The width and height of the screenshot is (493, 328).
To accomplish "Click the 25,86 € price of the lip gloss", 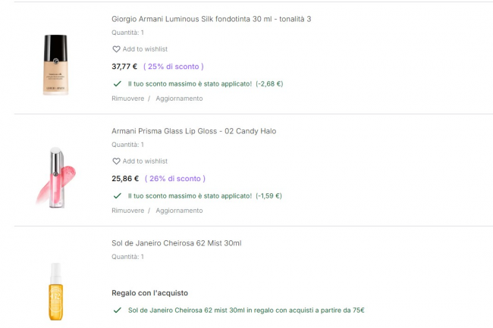I will 125,179.
